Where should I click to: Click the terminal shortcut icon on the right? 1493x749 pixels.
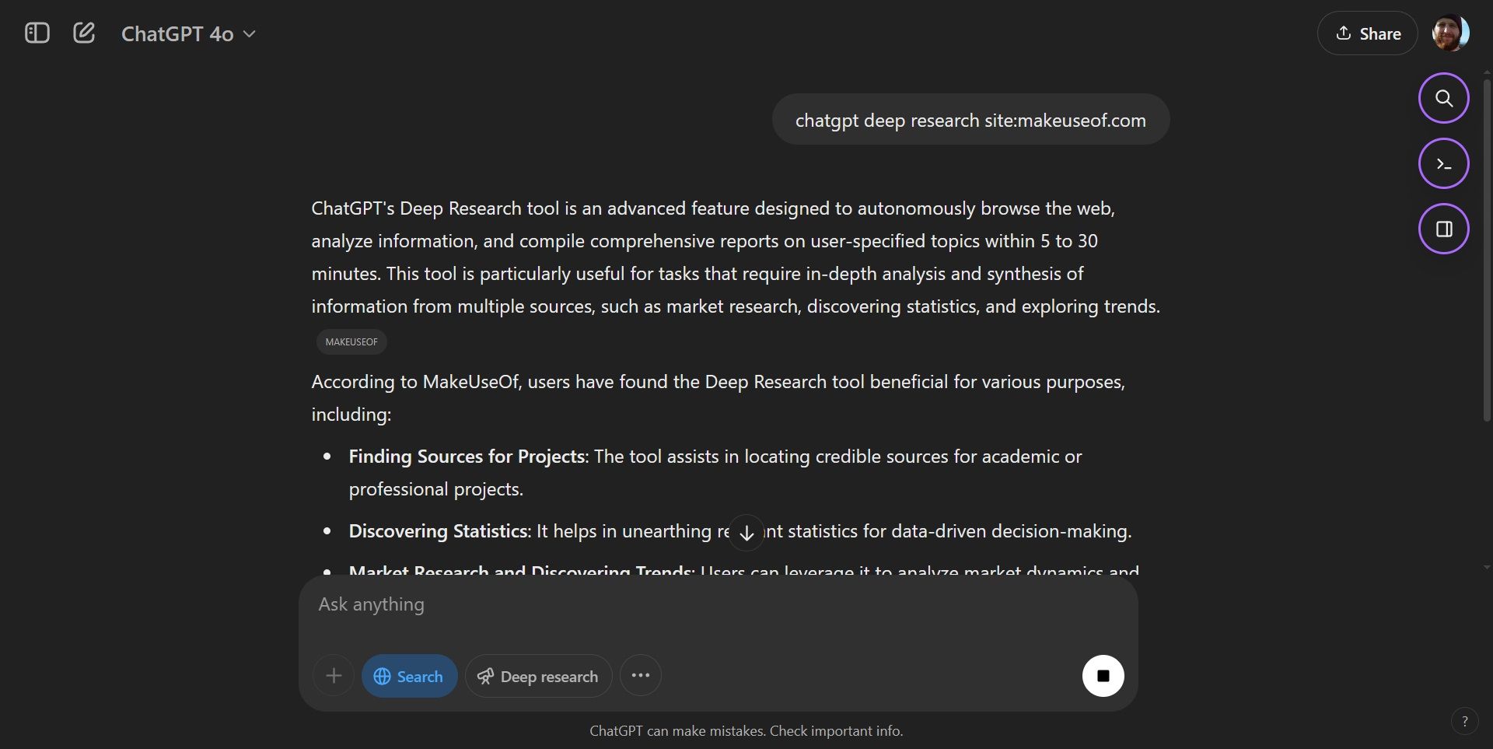(1443, 163)
